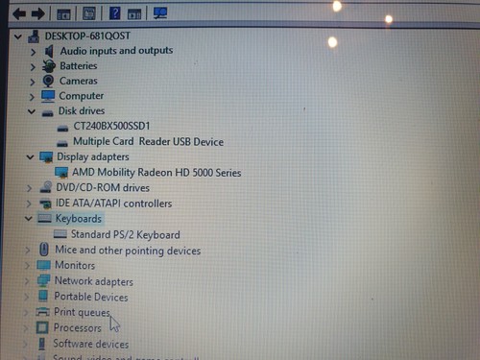The width and height of the screenshot is (480, 360).
Task: Click the Forward arrow toolbar button
Action: (x=38, y=13)
